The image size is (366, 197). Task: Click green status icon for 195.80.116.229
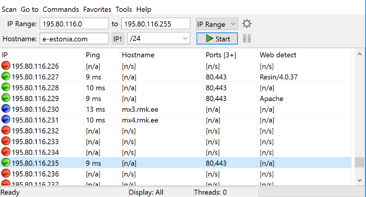pyautogui.click(x=6, y=98)
